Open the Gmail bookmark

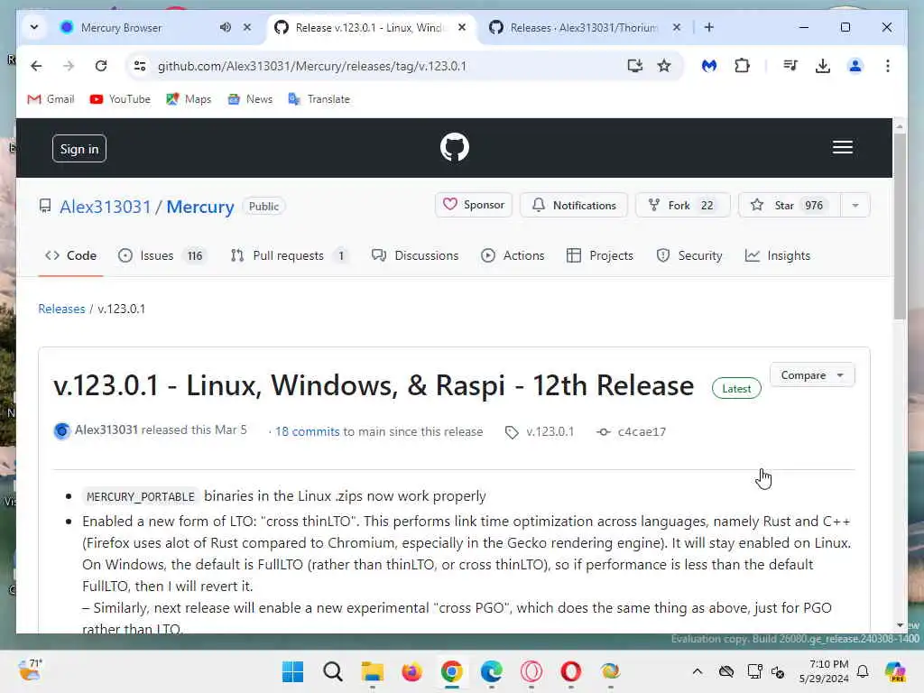[51, 99]
